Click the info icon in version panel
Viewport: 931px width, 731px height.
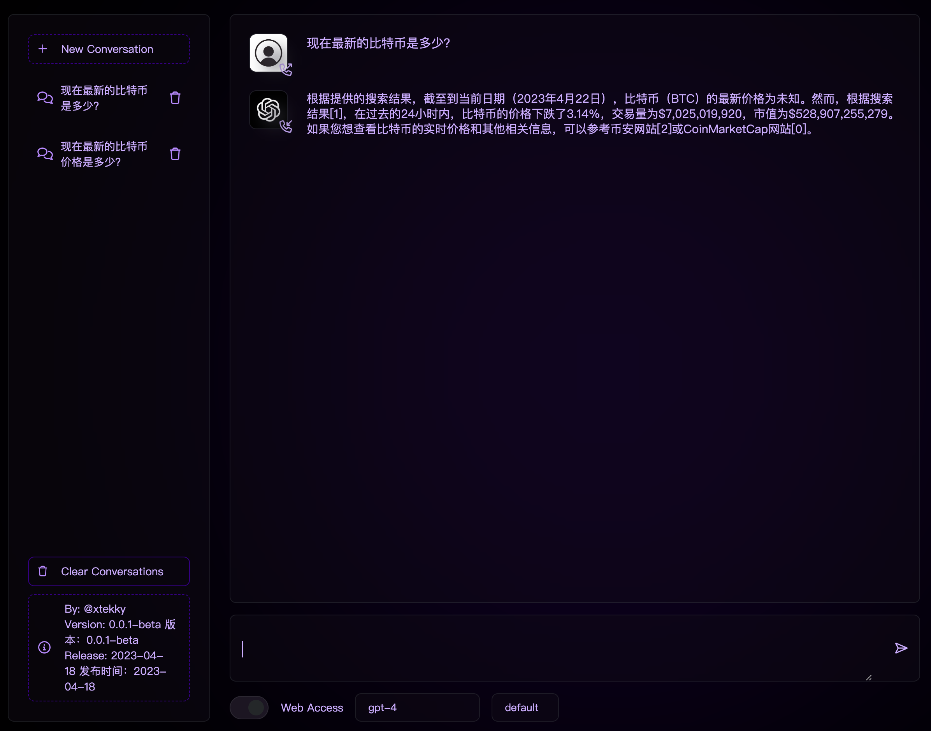click(x=44, y=647)
